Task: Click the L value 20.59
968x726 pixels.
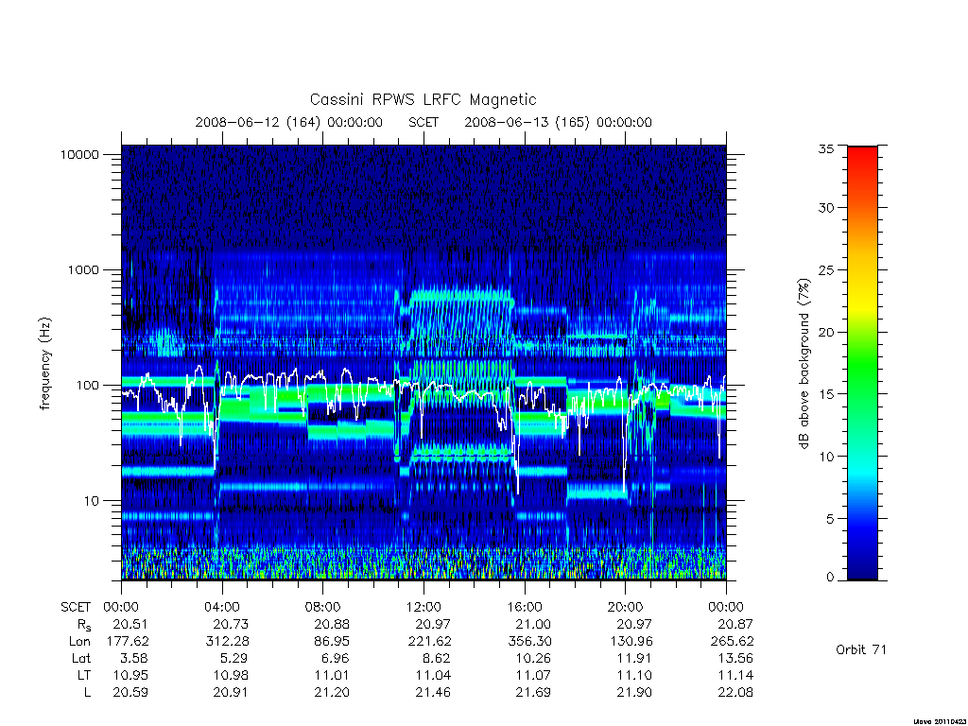Action: (130, 692)
